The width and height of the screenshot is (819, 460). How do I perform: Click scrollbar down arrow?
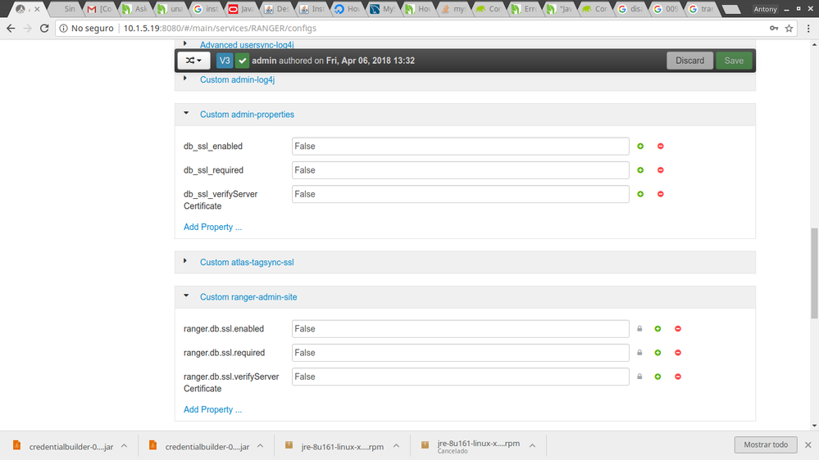click(814, 426)
